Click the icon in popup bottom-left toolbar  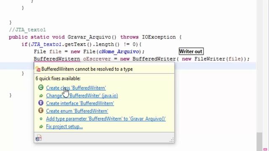[39, 138]
